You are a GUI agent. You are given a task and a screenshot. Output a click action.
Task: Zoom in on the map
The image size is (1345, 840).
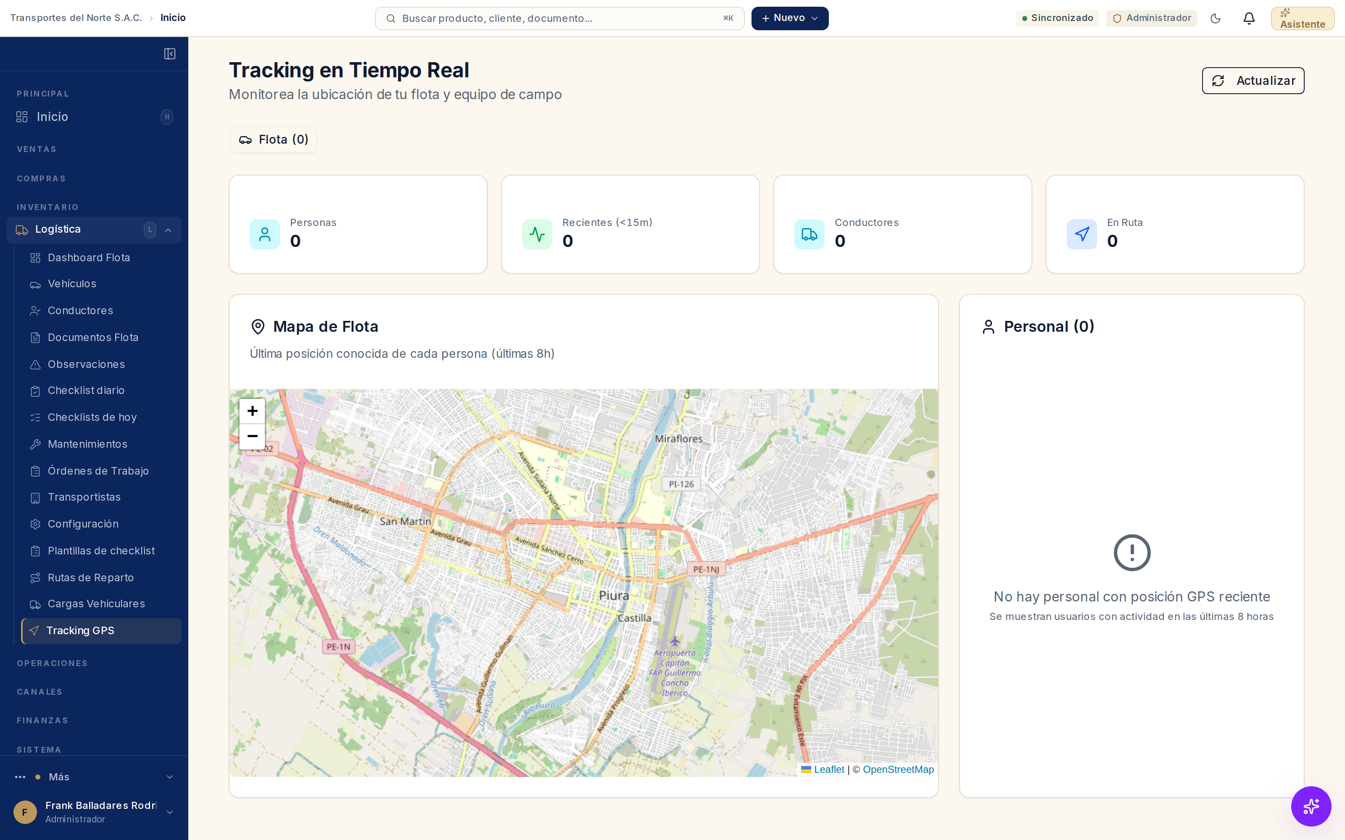click(x=252, y=411)
